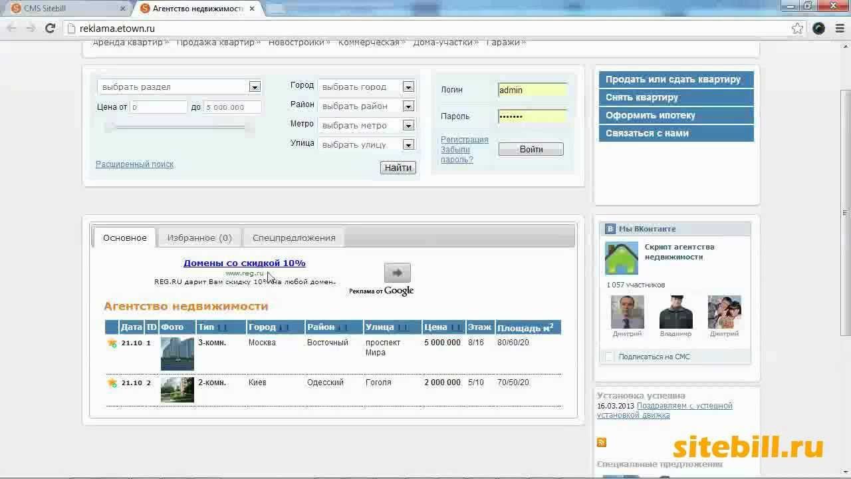Click the Войти login button
Screen dimensions: 851x479
coord(531,149)
